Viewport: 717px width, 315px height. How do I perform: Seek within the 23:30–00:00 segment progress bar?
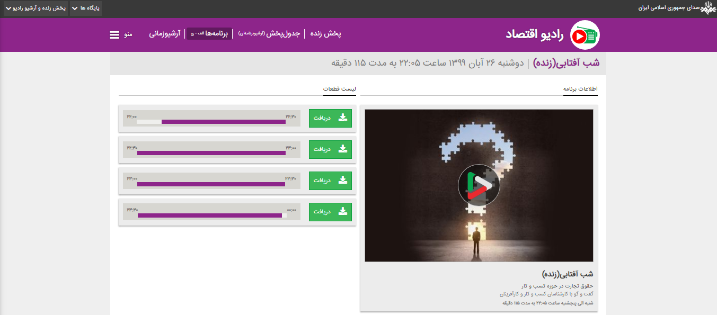tap(211, 215)
